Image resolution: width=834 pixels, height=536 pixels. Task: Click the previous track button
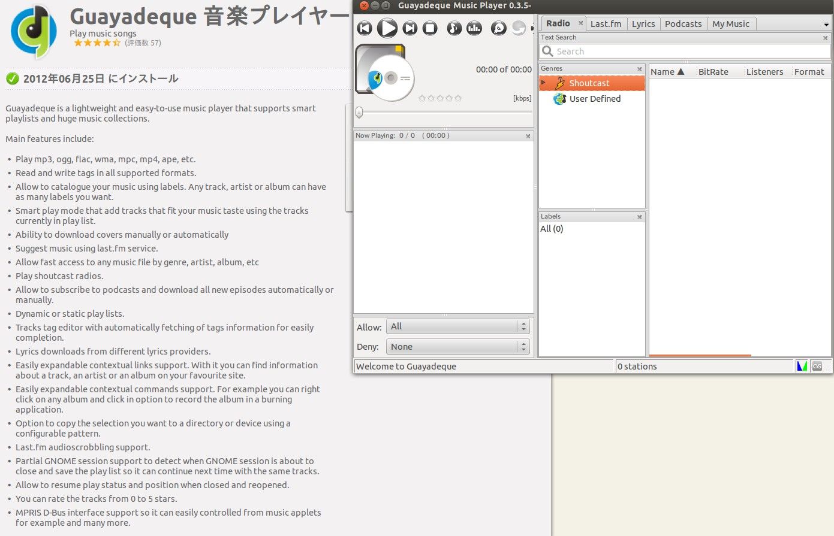pos(365,28)
